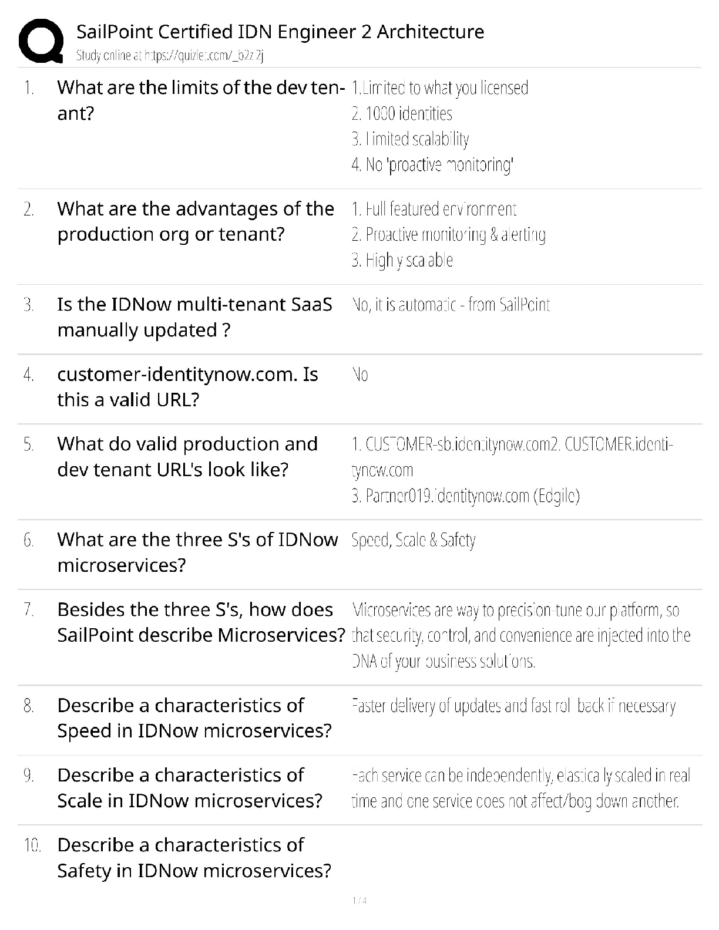Click the page number 1 / 4

tap(359, 901)
